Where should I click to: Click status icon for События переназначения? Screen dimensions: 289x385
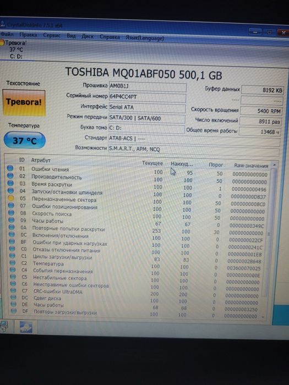point(13,269)
